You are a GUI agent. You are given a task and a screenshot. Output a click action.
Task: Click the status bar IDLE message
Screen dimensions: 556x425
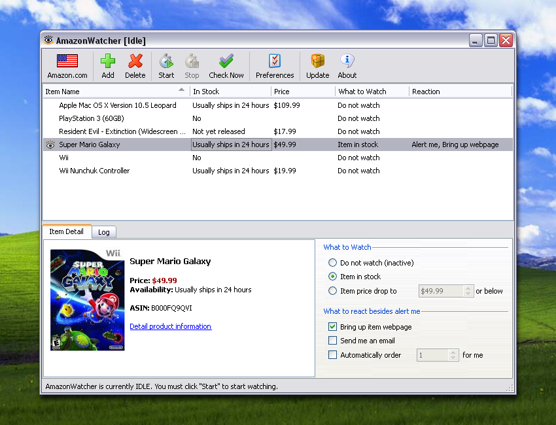[162, 386]
